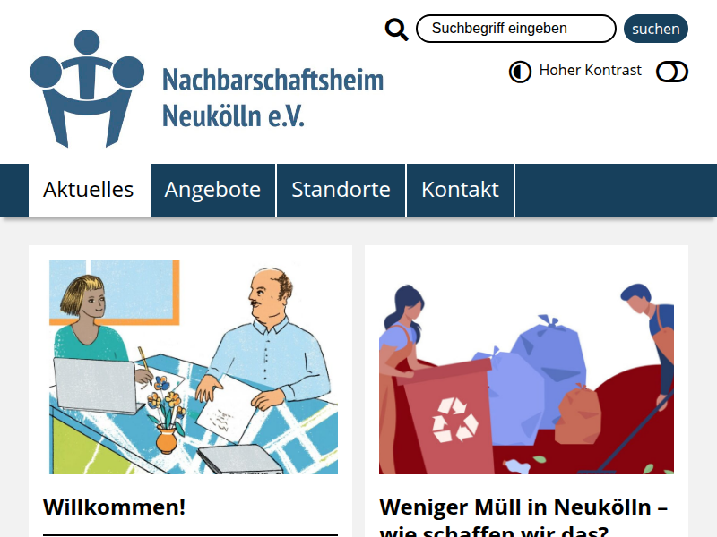
Task: Click the blue trash bags in illustration
Action: click(x=531, y=378)
